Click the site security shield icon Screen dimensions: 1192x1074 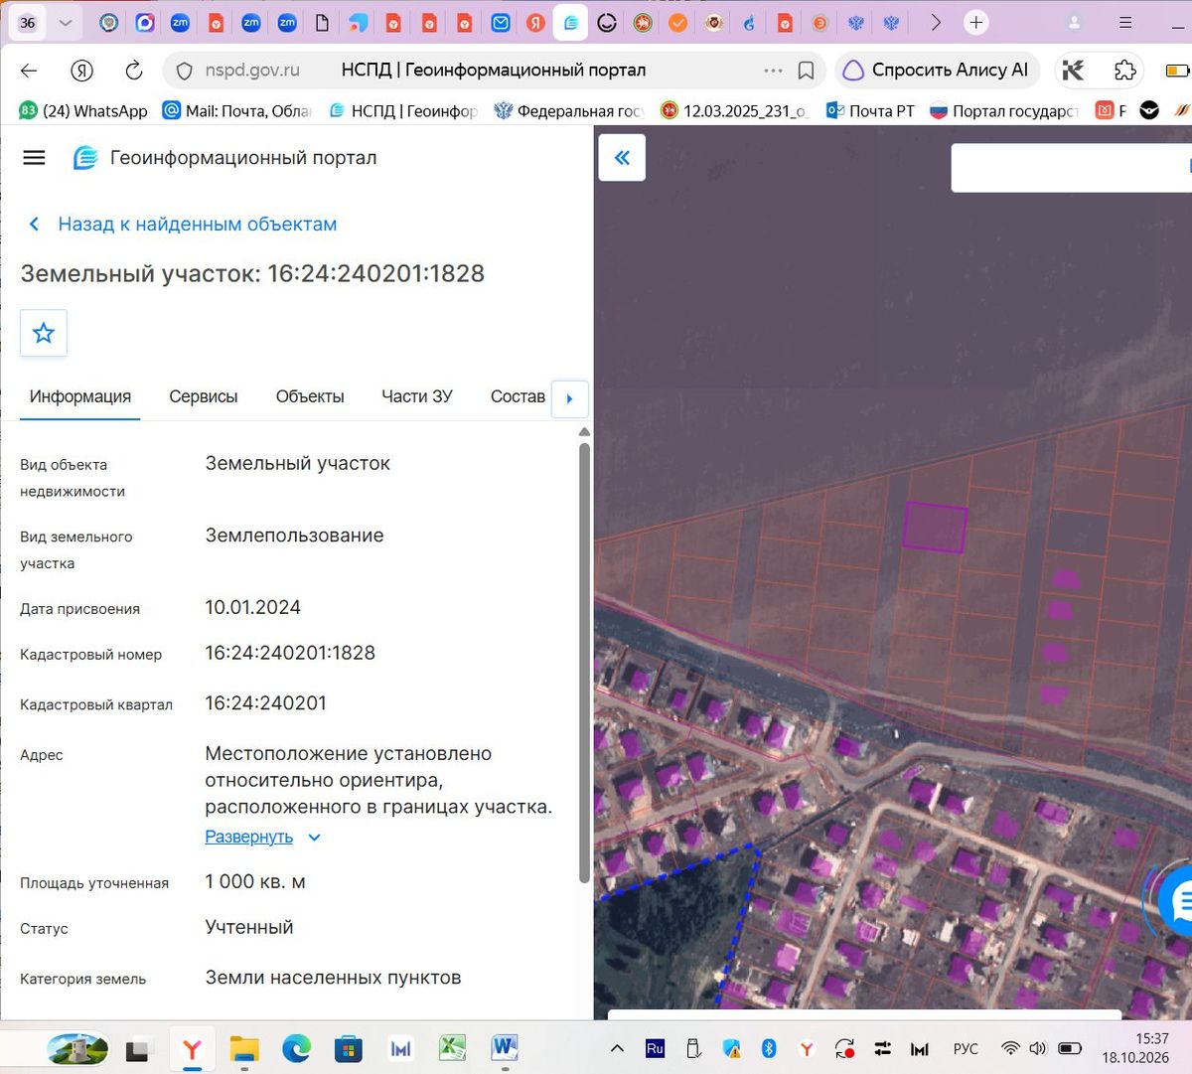point(184,71)
